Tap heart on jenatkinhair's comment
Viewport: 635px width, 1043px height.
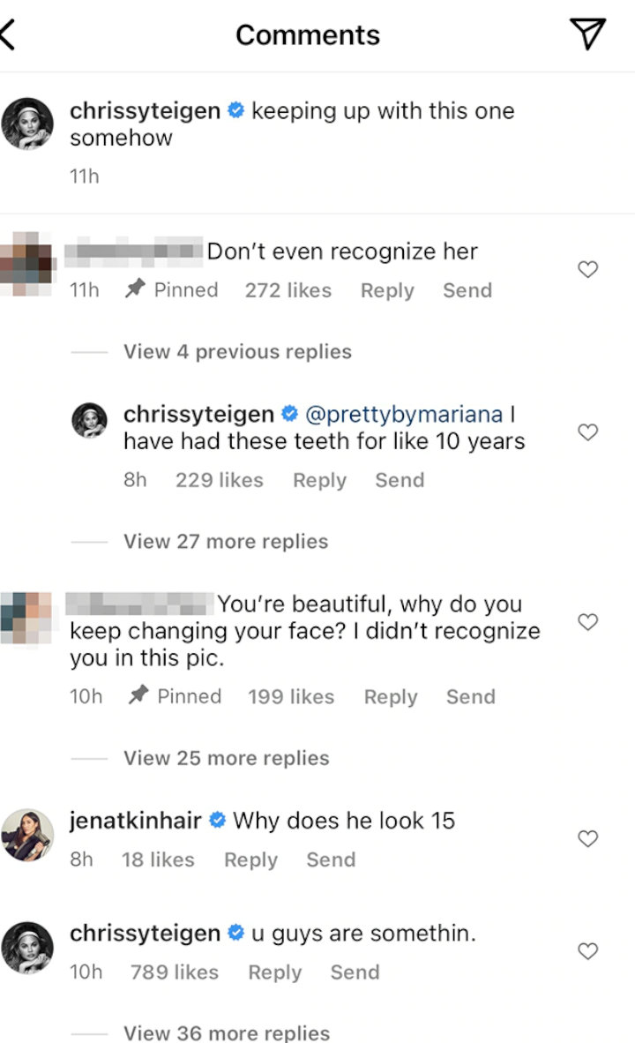coord(587,839)
